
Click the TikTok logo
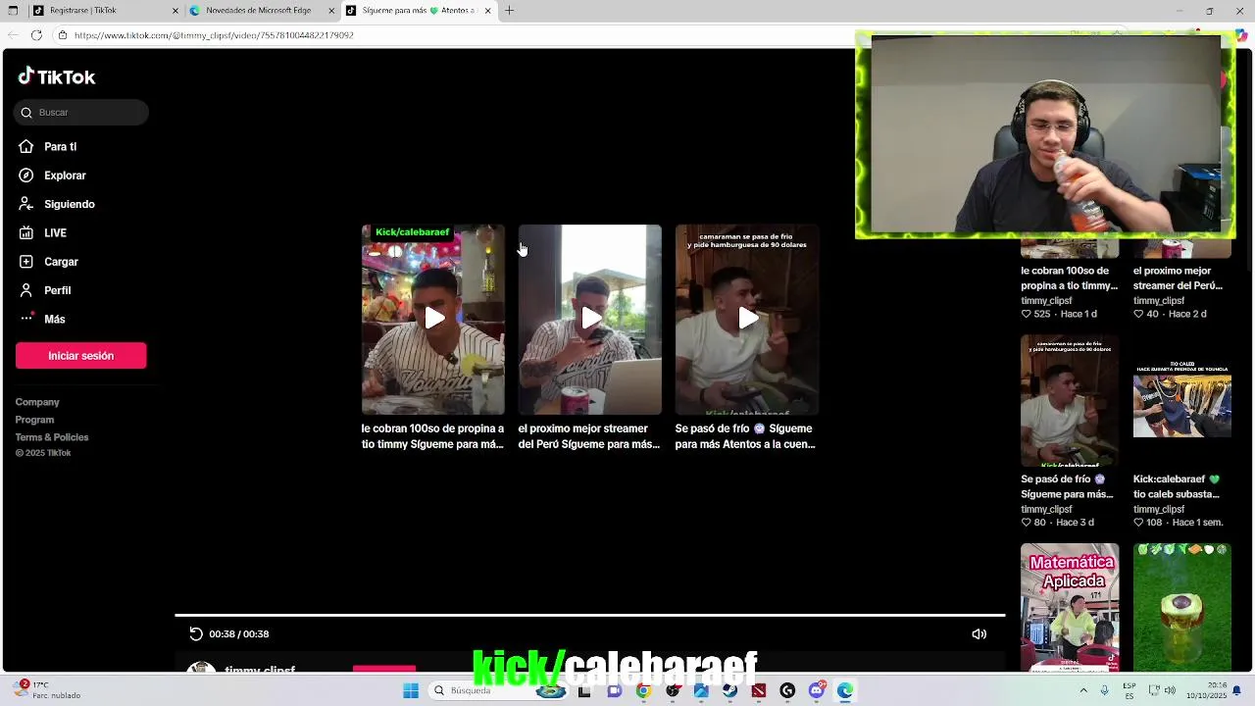point(56,76)
